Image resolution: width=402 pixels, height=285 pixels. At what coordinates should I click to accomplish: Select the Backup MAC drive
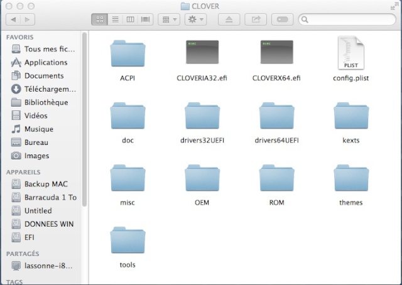[x=40, y=184]
